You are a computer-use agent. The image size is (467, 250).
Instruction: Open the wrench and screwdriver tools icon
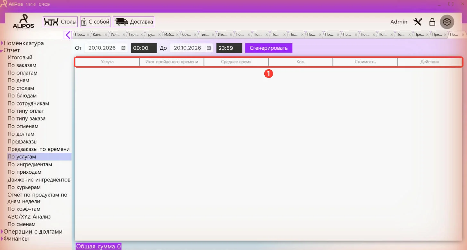tap(418, 22)
